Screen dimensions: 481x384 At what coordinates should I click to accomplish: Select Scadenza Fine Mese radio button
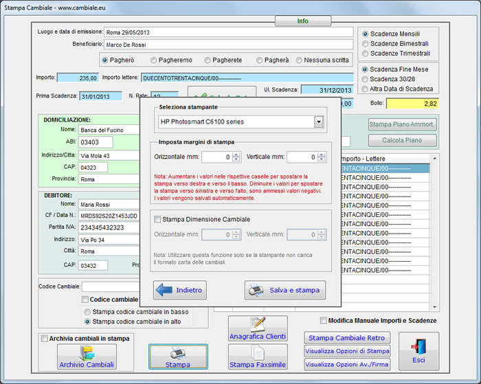(365, 69)
